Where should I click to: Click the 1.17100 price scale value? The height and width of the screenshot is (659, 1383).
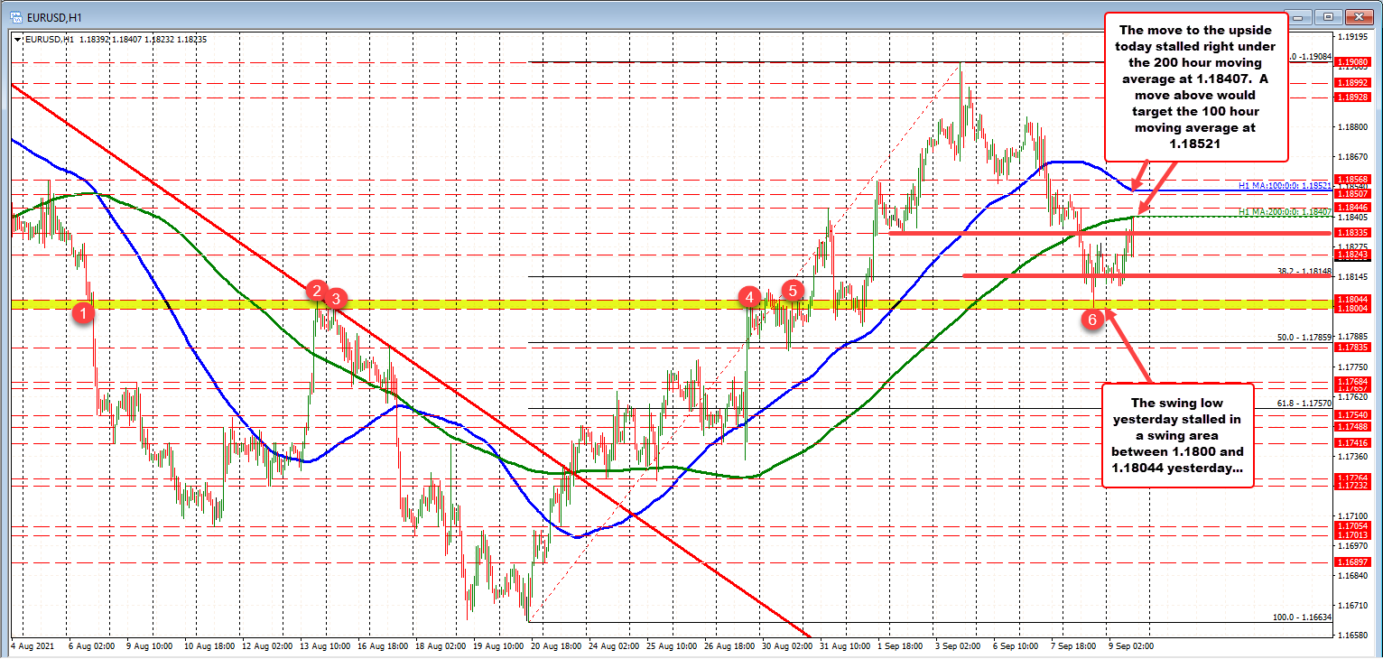coord(1355,515)
